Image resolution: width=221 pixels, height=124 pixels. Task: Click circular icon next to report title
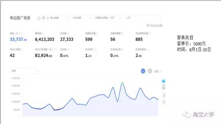44,18
